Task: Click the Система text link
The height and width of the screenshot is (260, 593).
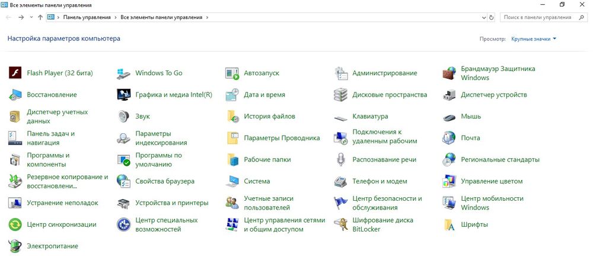Action: pos(257,181)
